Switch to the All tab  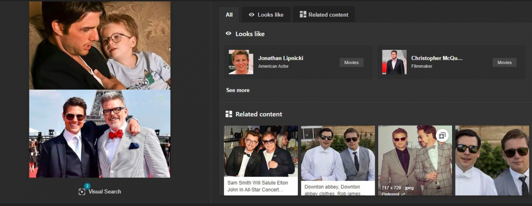pos(229,15)
